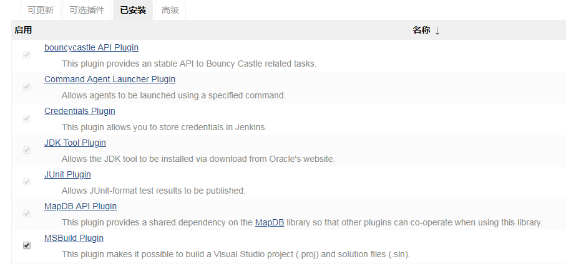The image size is (566, 264).
Task: Open the JDK Tool Plugin link
Action: point(75,143)
